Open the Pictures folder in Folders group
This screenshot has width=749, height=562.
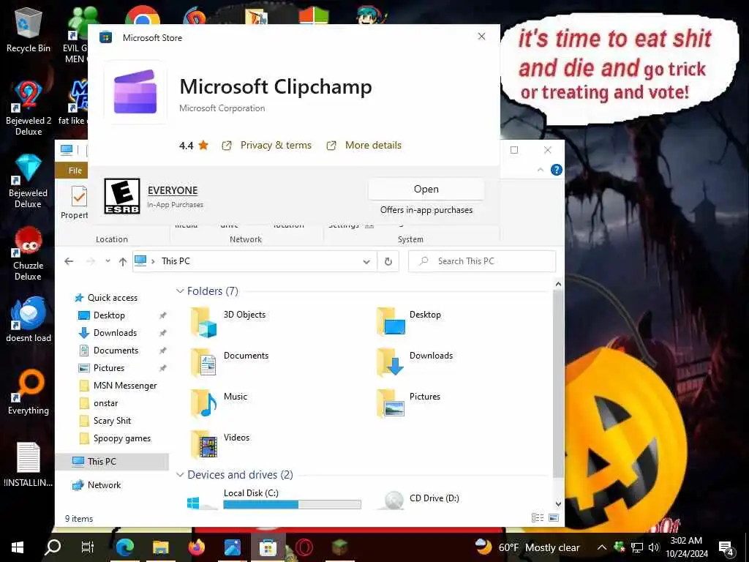click(x=408, y=403)
